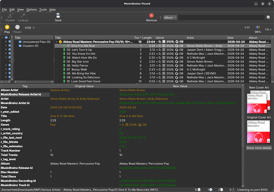Click the r_file_bitrate tag row
The image size is (274, 192).
121,142
